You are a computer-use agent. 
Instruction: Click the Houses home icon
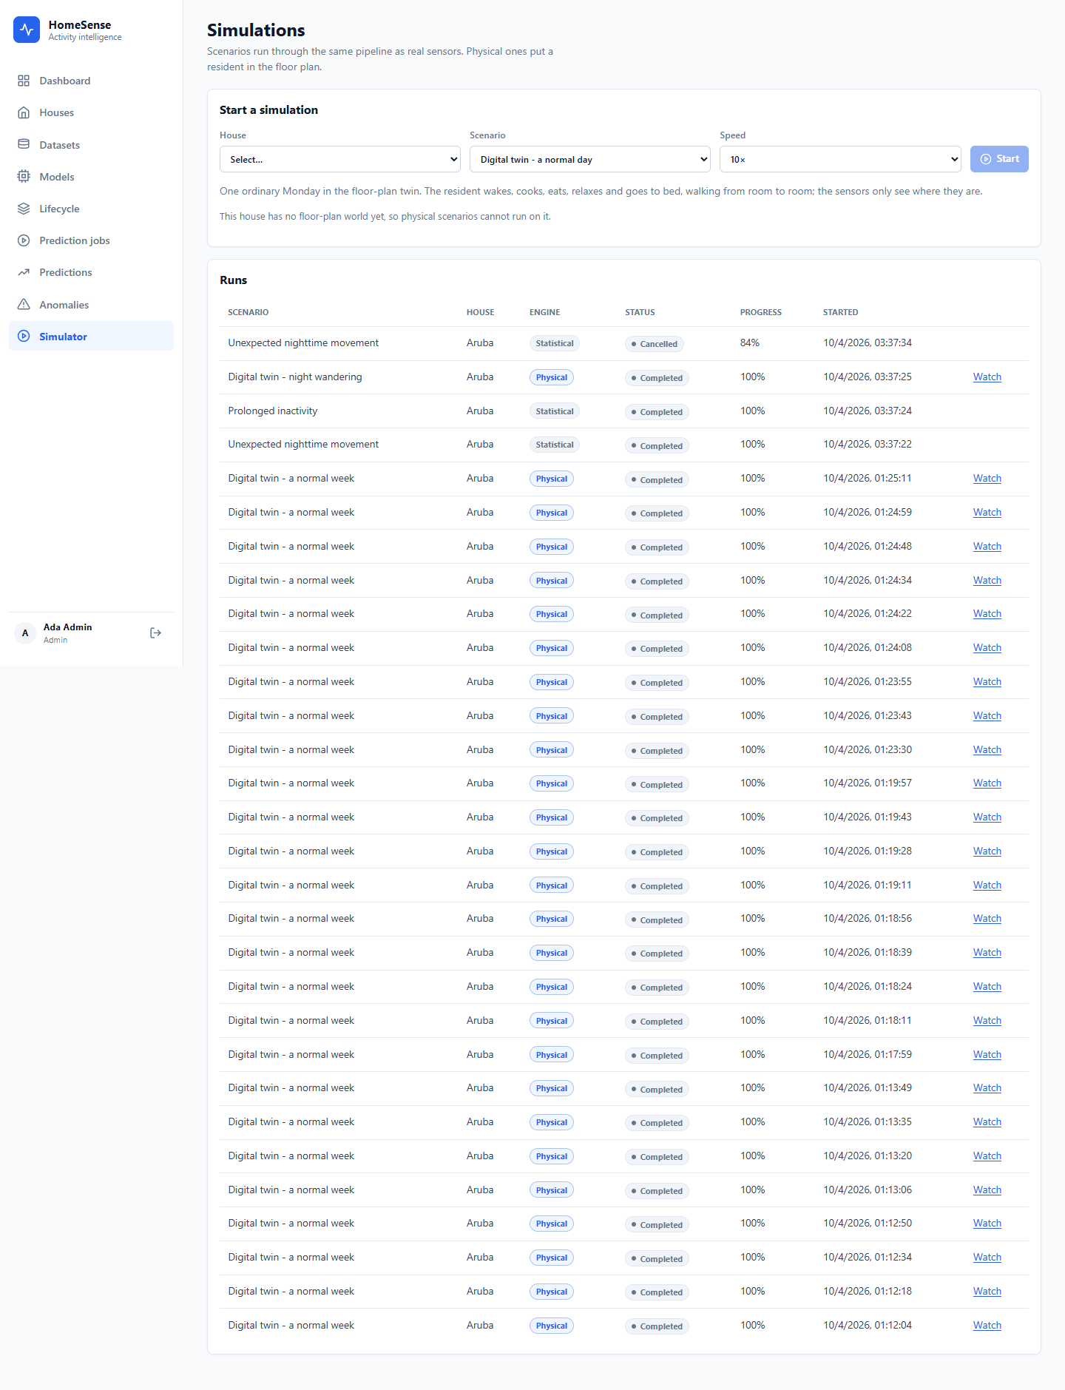coord(24,112)
